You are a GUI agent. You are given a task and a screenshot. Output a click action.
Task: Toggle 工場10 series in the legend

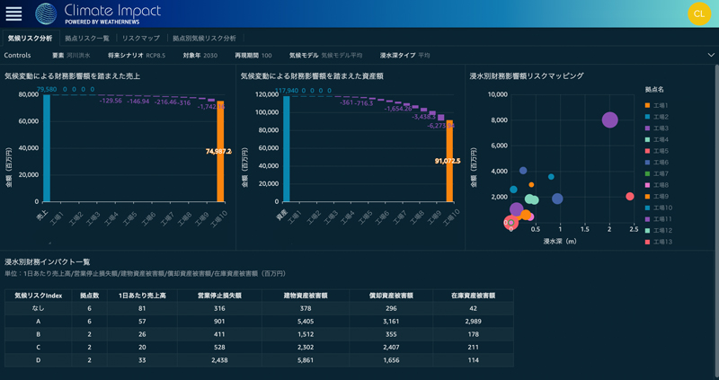tap(662, 208)
